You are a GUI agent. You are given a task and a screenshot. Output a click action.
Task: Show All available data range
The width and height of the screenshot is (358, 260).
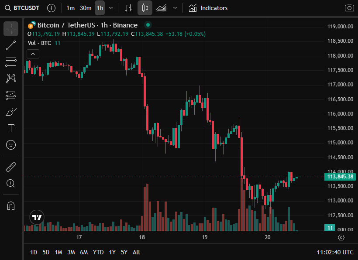pyautogui.click(x=136, y=252)
